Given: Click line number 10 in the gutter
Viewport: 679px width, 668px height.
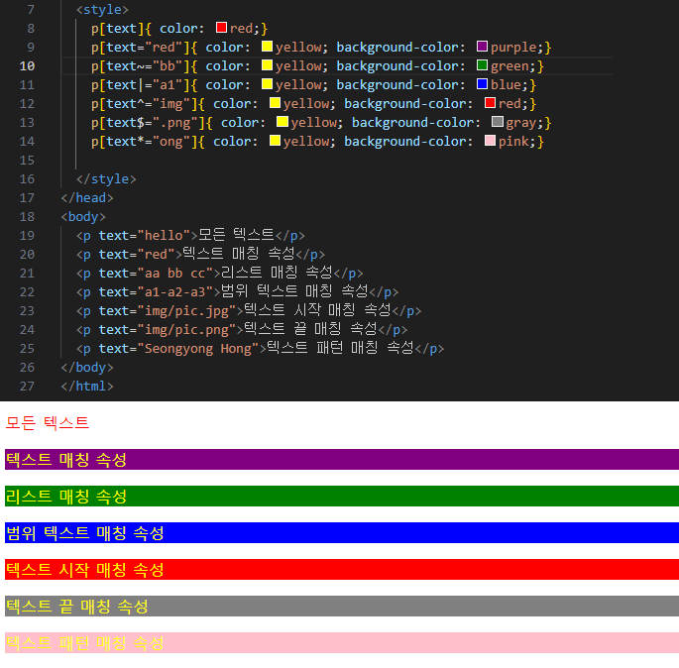Looking at the screenshot, I should click(x=27, y=66).
